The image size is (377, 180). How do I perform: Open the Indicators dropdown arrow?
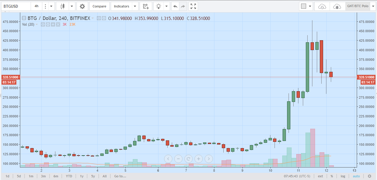(x=135, y=6)
